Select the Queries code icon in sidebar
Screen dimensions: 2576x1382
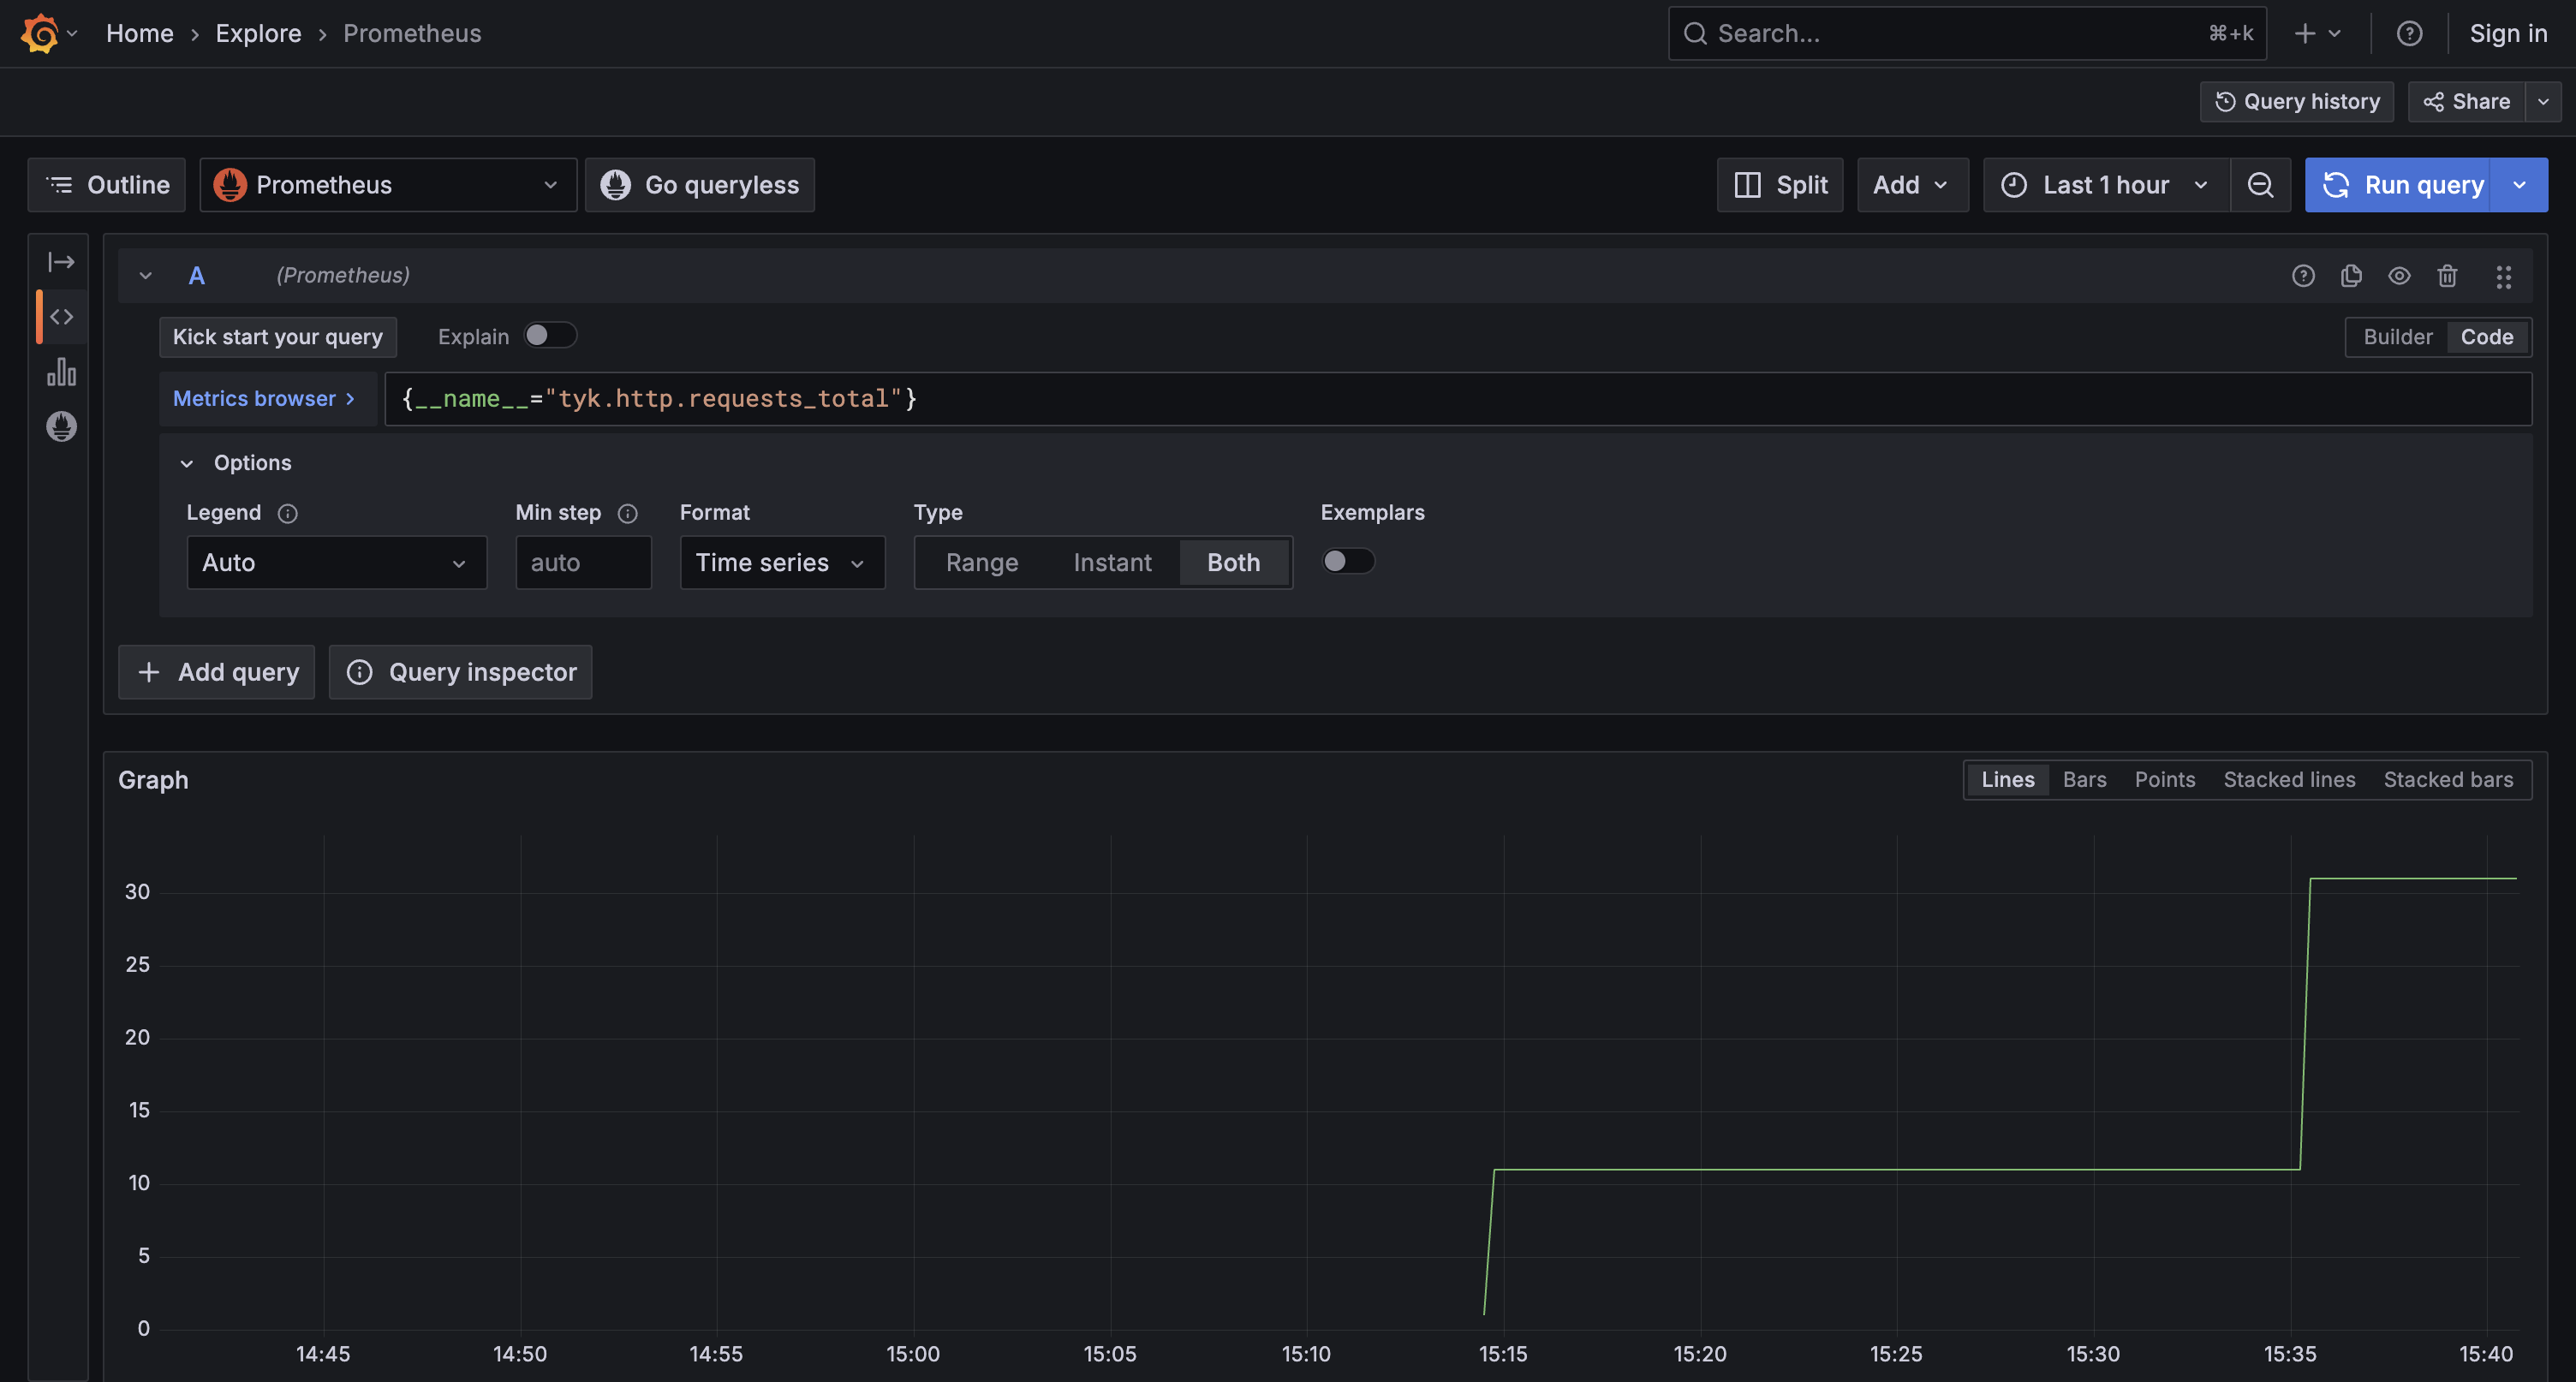coord(61,317)
